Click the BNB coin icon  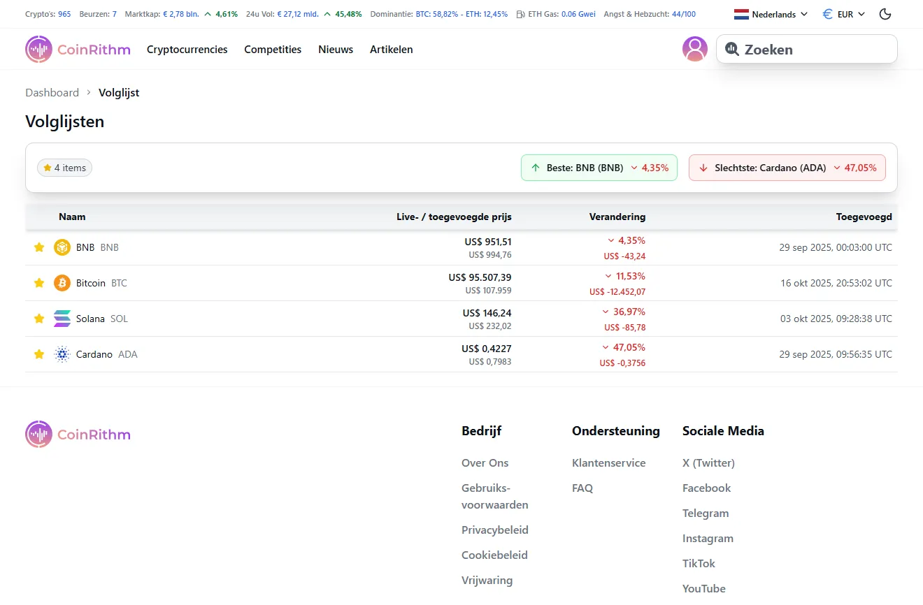click(62, 247)
